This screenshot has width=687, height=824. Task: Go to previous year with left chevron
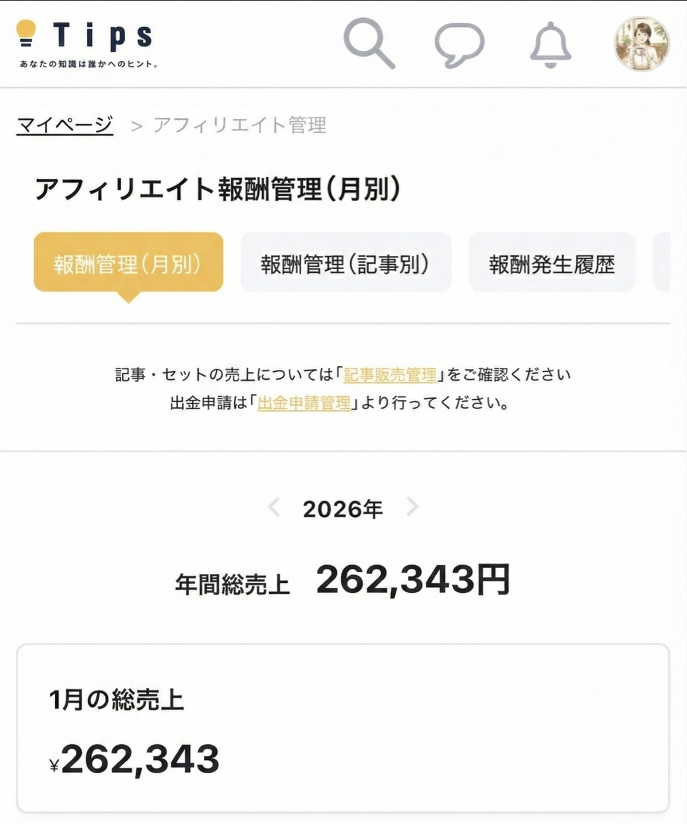point(274,507)
